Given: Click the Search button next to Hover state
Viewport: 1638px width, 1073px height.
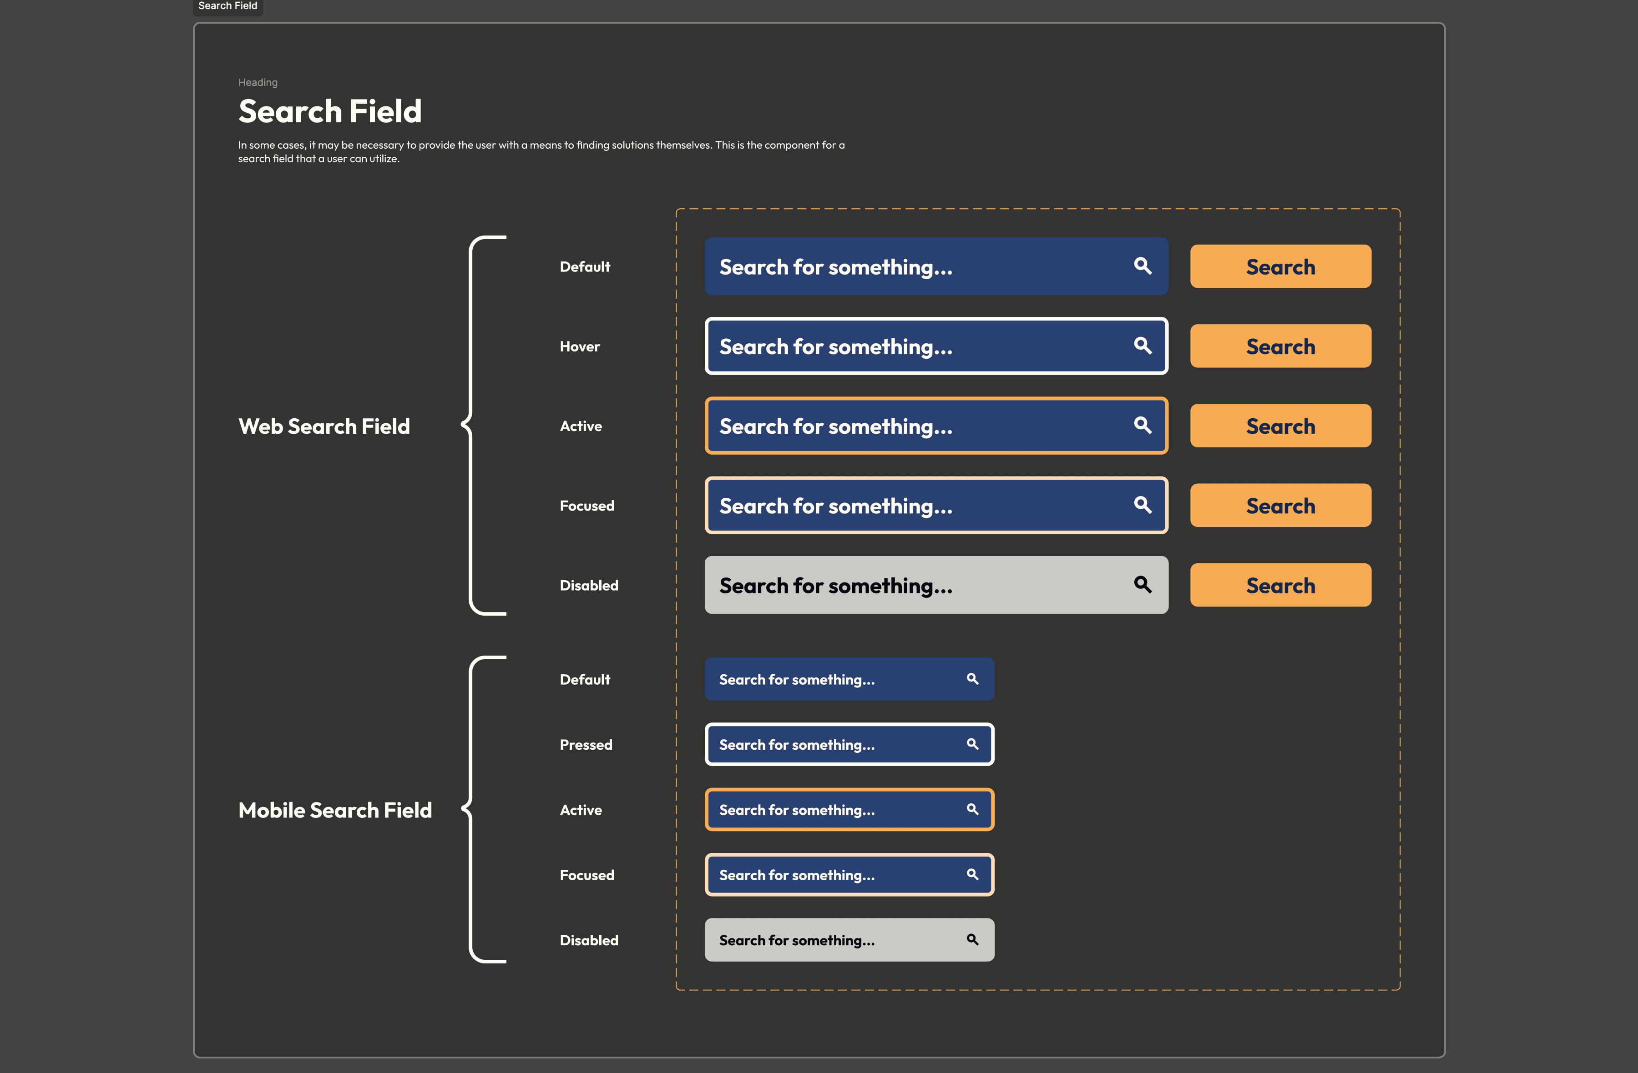Looking at the screenshot, I should [x=1280, y=345].
